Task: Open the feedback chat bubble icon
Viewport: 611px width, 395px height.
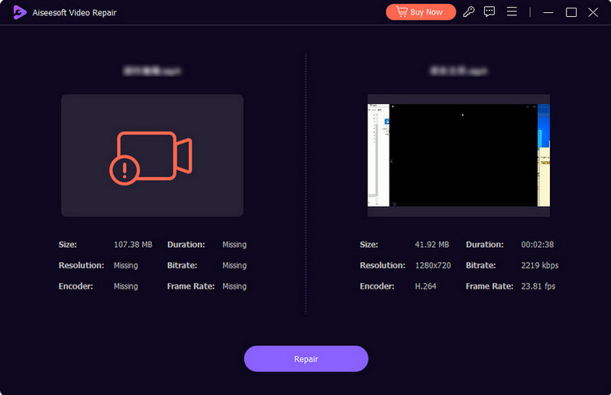Action: [x=490, y=12]
